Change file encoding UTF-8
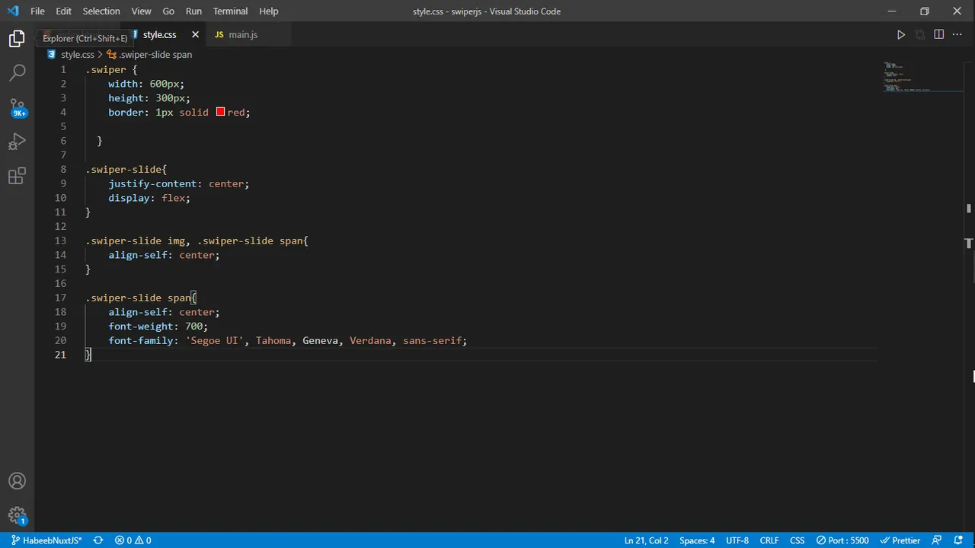 737,540
